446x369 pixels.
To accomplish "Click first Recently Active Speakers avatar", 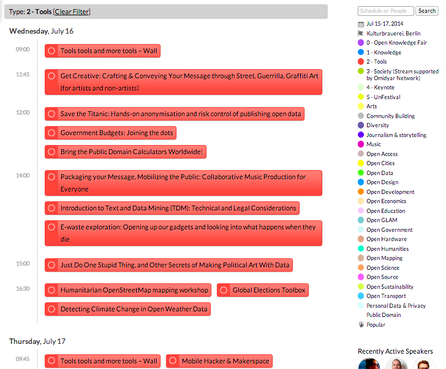I will point(369,364).
